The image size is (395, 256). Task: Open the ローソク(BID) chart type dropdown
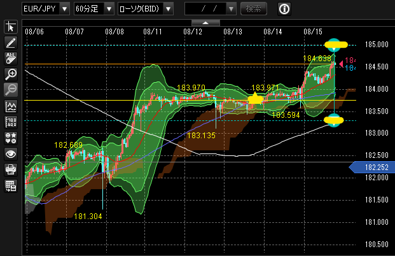146,9
